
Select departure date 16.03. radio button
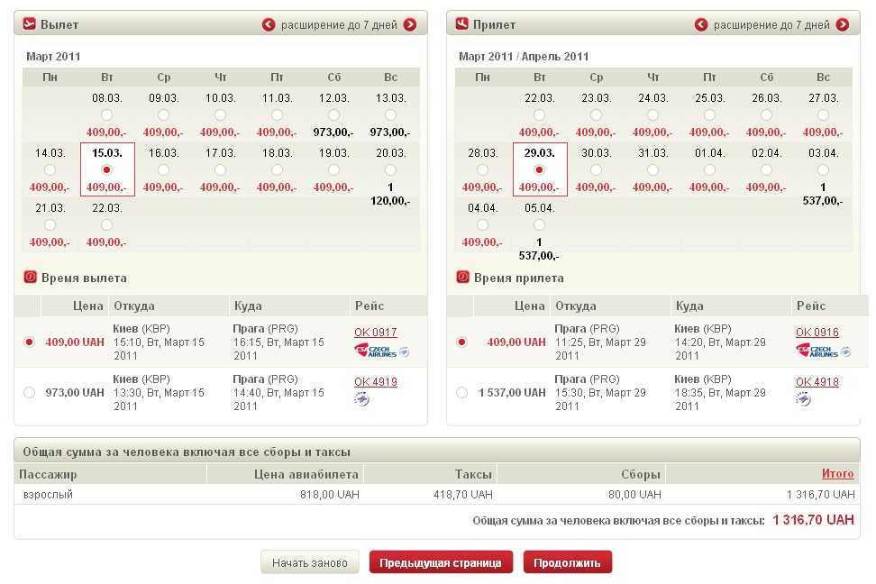coord(163,169)
